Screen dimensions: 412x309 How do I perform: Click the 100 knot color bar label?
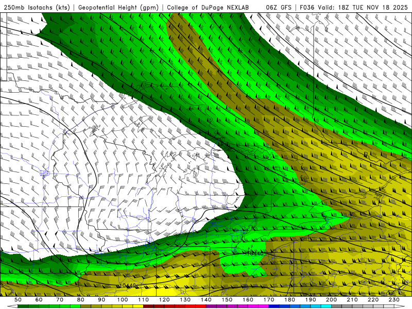tap(123, 300)
